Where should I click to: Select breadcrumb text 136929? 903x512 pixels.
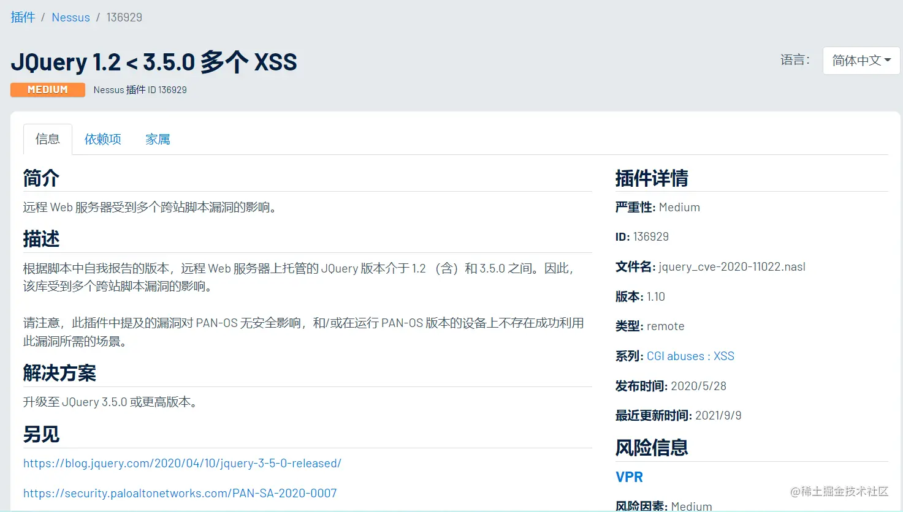pyautogui.click(x=124, y=17)
